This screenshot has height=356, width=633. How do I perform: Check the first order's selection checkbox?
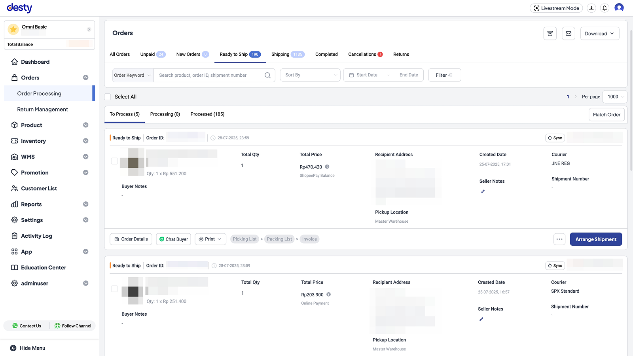pyautogui.click(x=114, y=161)
